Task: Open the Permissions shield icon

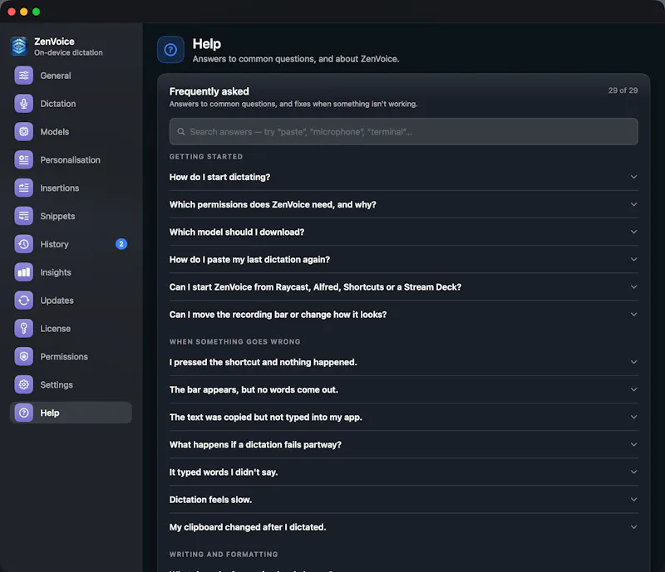Action: (24, 356)
